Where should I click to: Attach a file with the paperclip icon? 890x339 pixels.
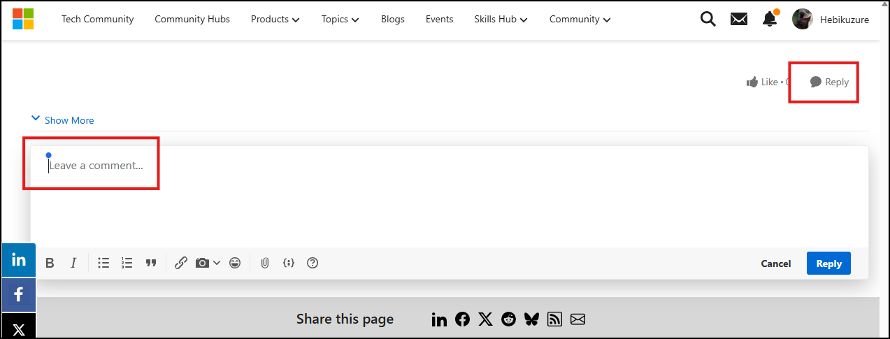pos(265,263)
